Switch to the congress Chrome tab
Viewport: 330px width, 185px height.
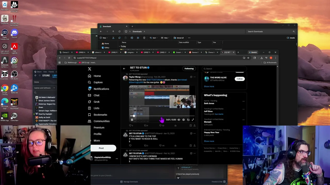point(130,52)
